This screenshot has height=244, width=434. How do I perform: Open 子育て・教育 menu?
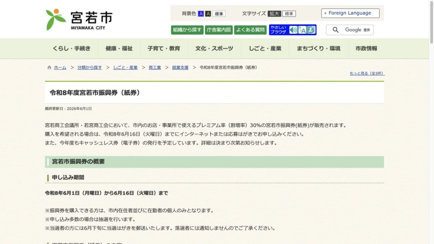point(164,48)
